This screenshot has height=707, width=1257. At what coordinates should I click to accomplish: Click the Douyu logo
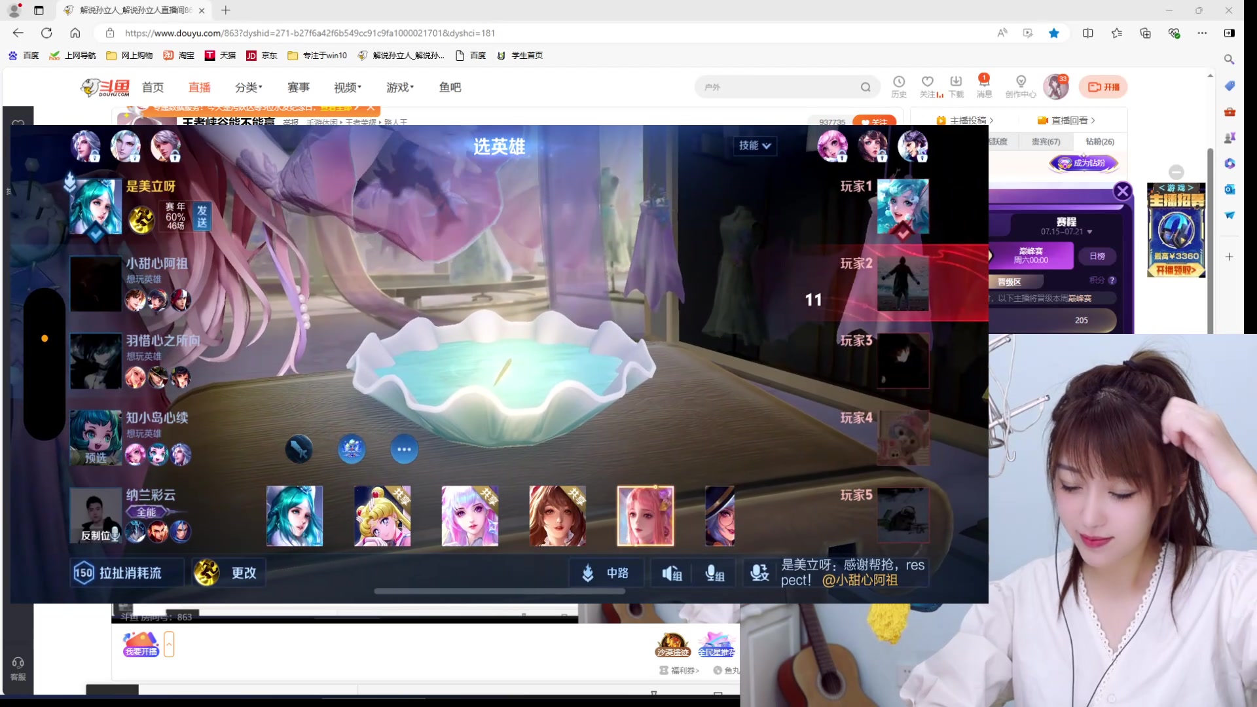pos(105,87)
